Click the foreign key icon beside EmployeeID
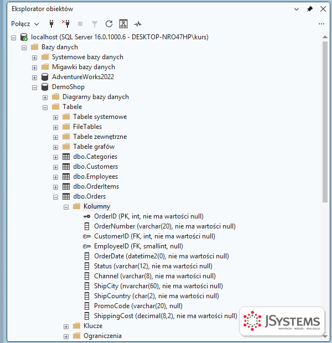This screenshot has width=332, height=343. (x=87, y=246)
